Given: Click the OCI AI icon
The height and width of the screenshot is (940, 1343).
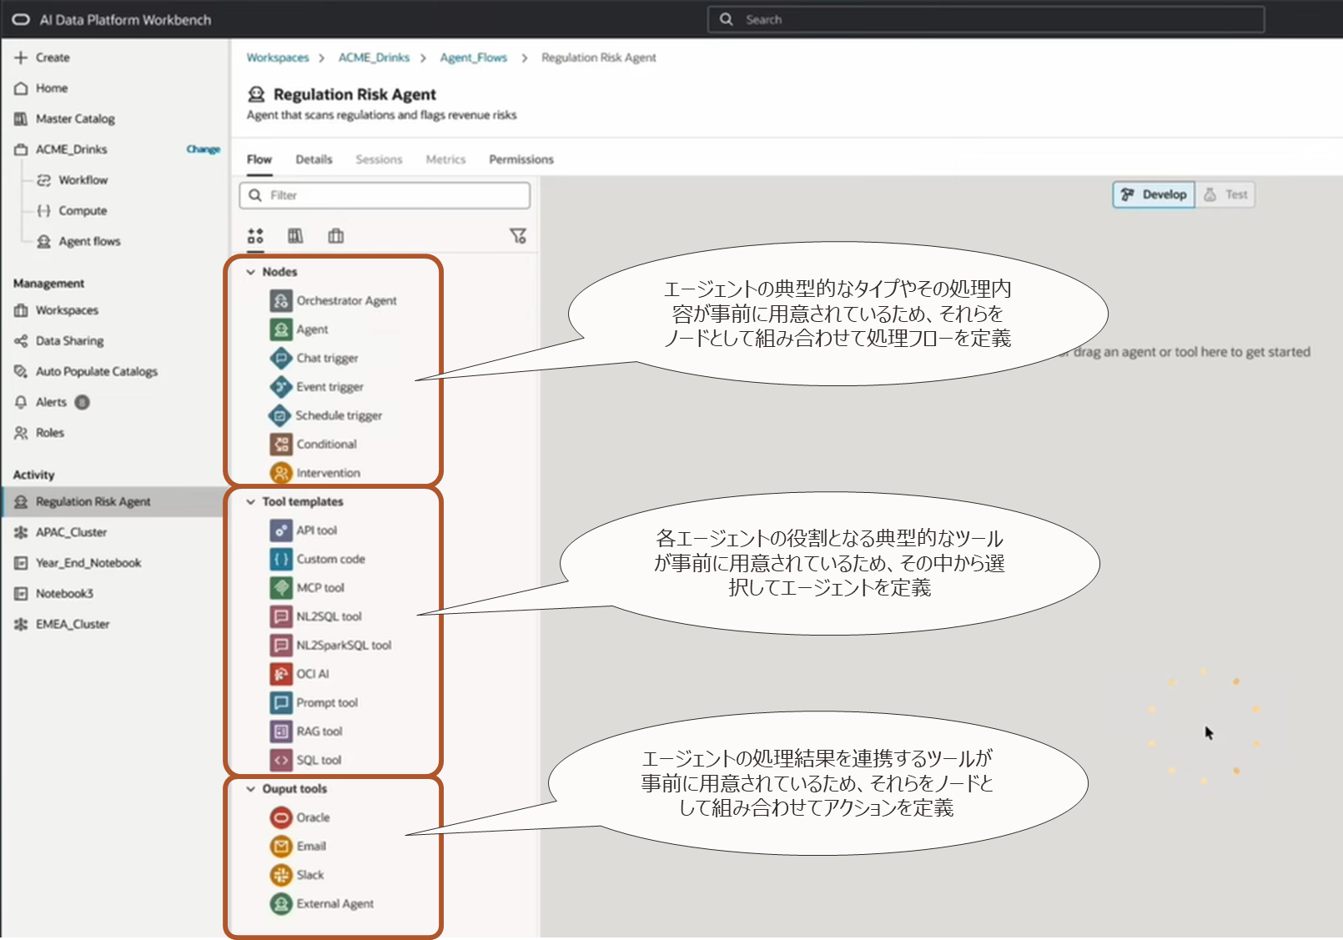Looking at the screenshot, I should coord(281,674).
